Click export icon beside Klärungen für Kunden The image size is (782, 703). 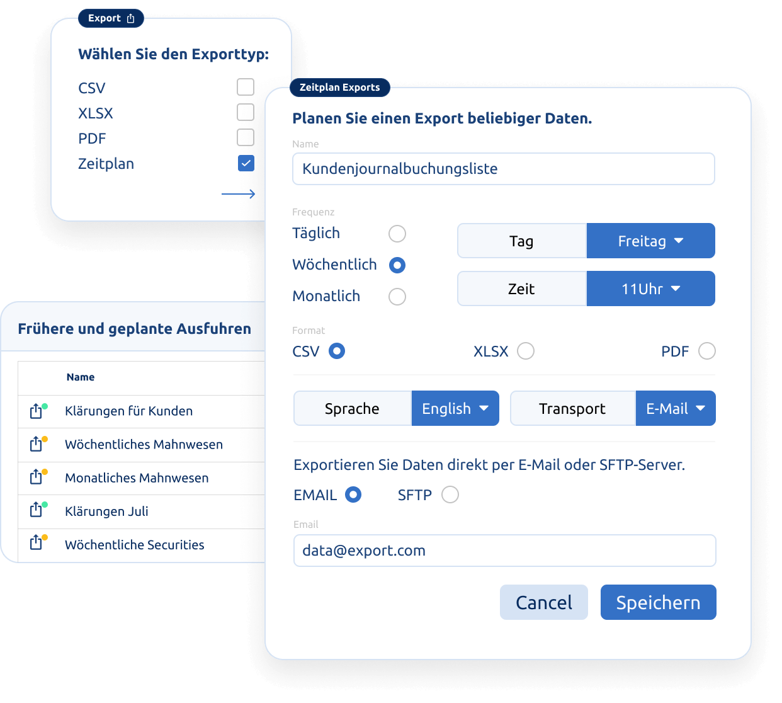[x=37, y=411]
